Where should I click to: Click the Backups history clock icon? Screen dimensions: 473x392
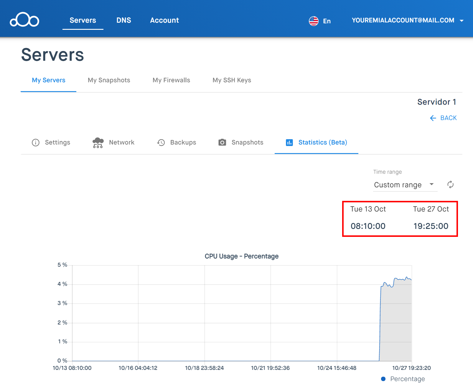[x=161, y=142]
